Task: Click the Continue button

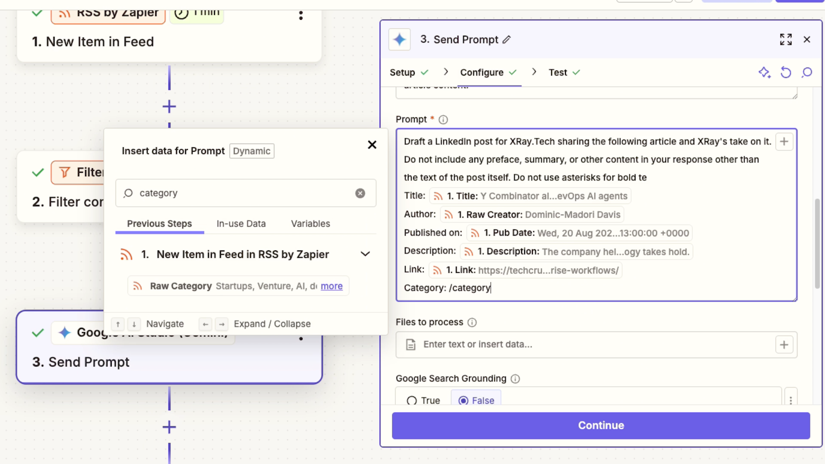Action: [x=601, y=425]
